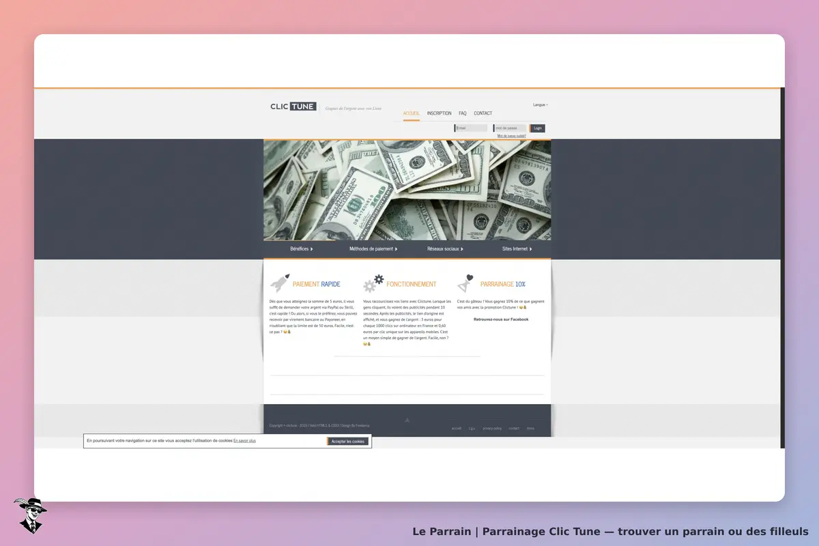The width and height of the screenshot is (819, 546).
Task: Expand the Bénéfices section
Action: (302, 249)
